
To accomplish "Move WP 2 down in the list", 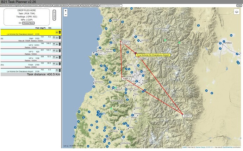I will [57, 44].
